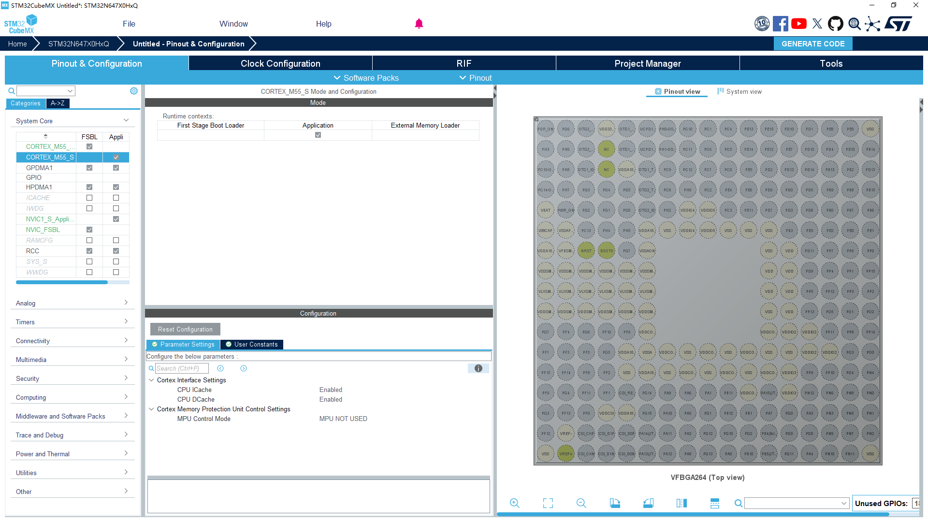Open the YouTube icon link

799,24
